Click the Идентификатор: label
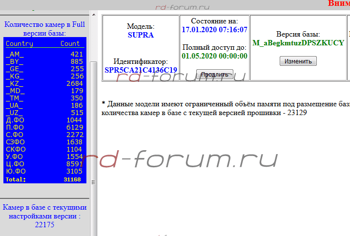 141,61
